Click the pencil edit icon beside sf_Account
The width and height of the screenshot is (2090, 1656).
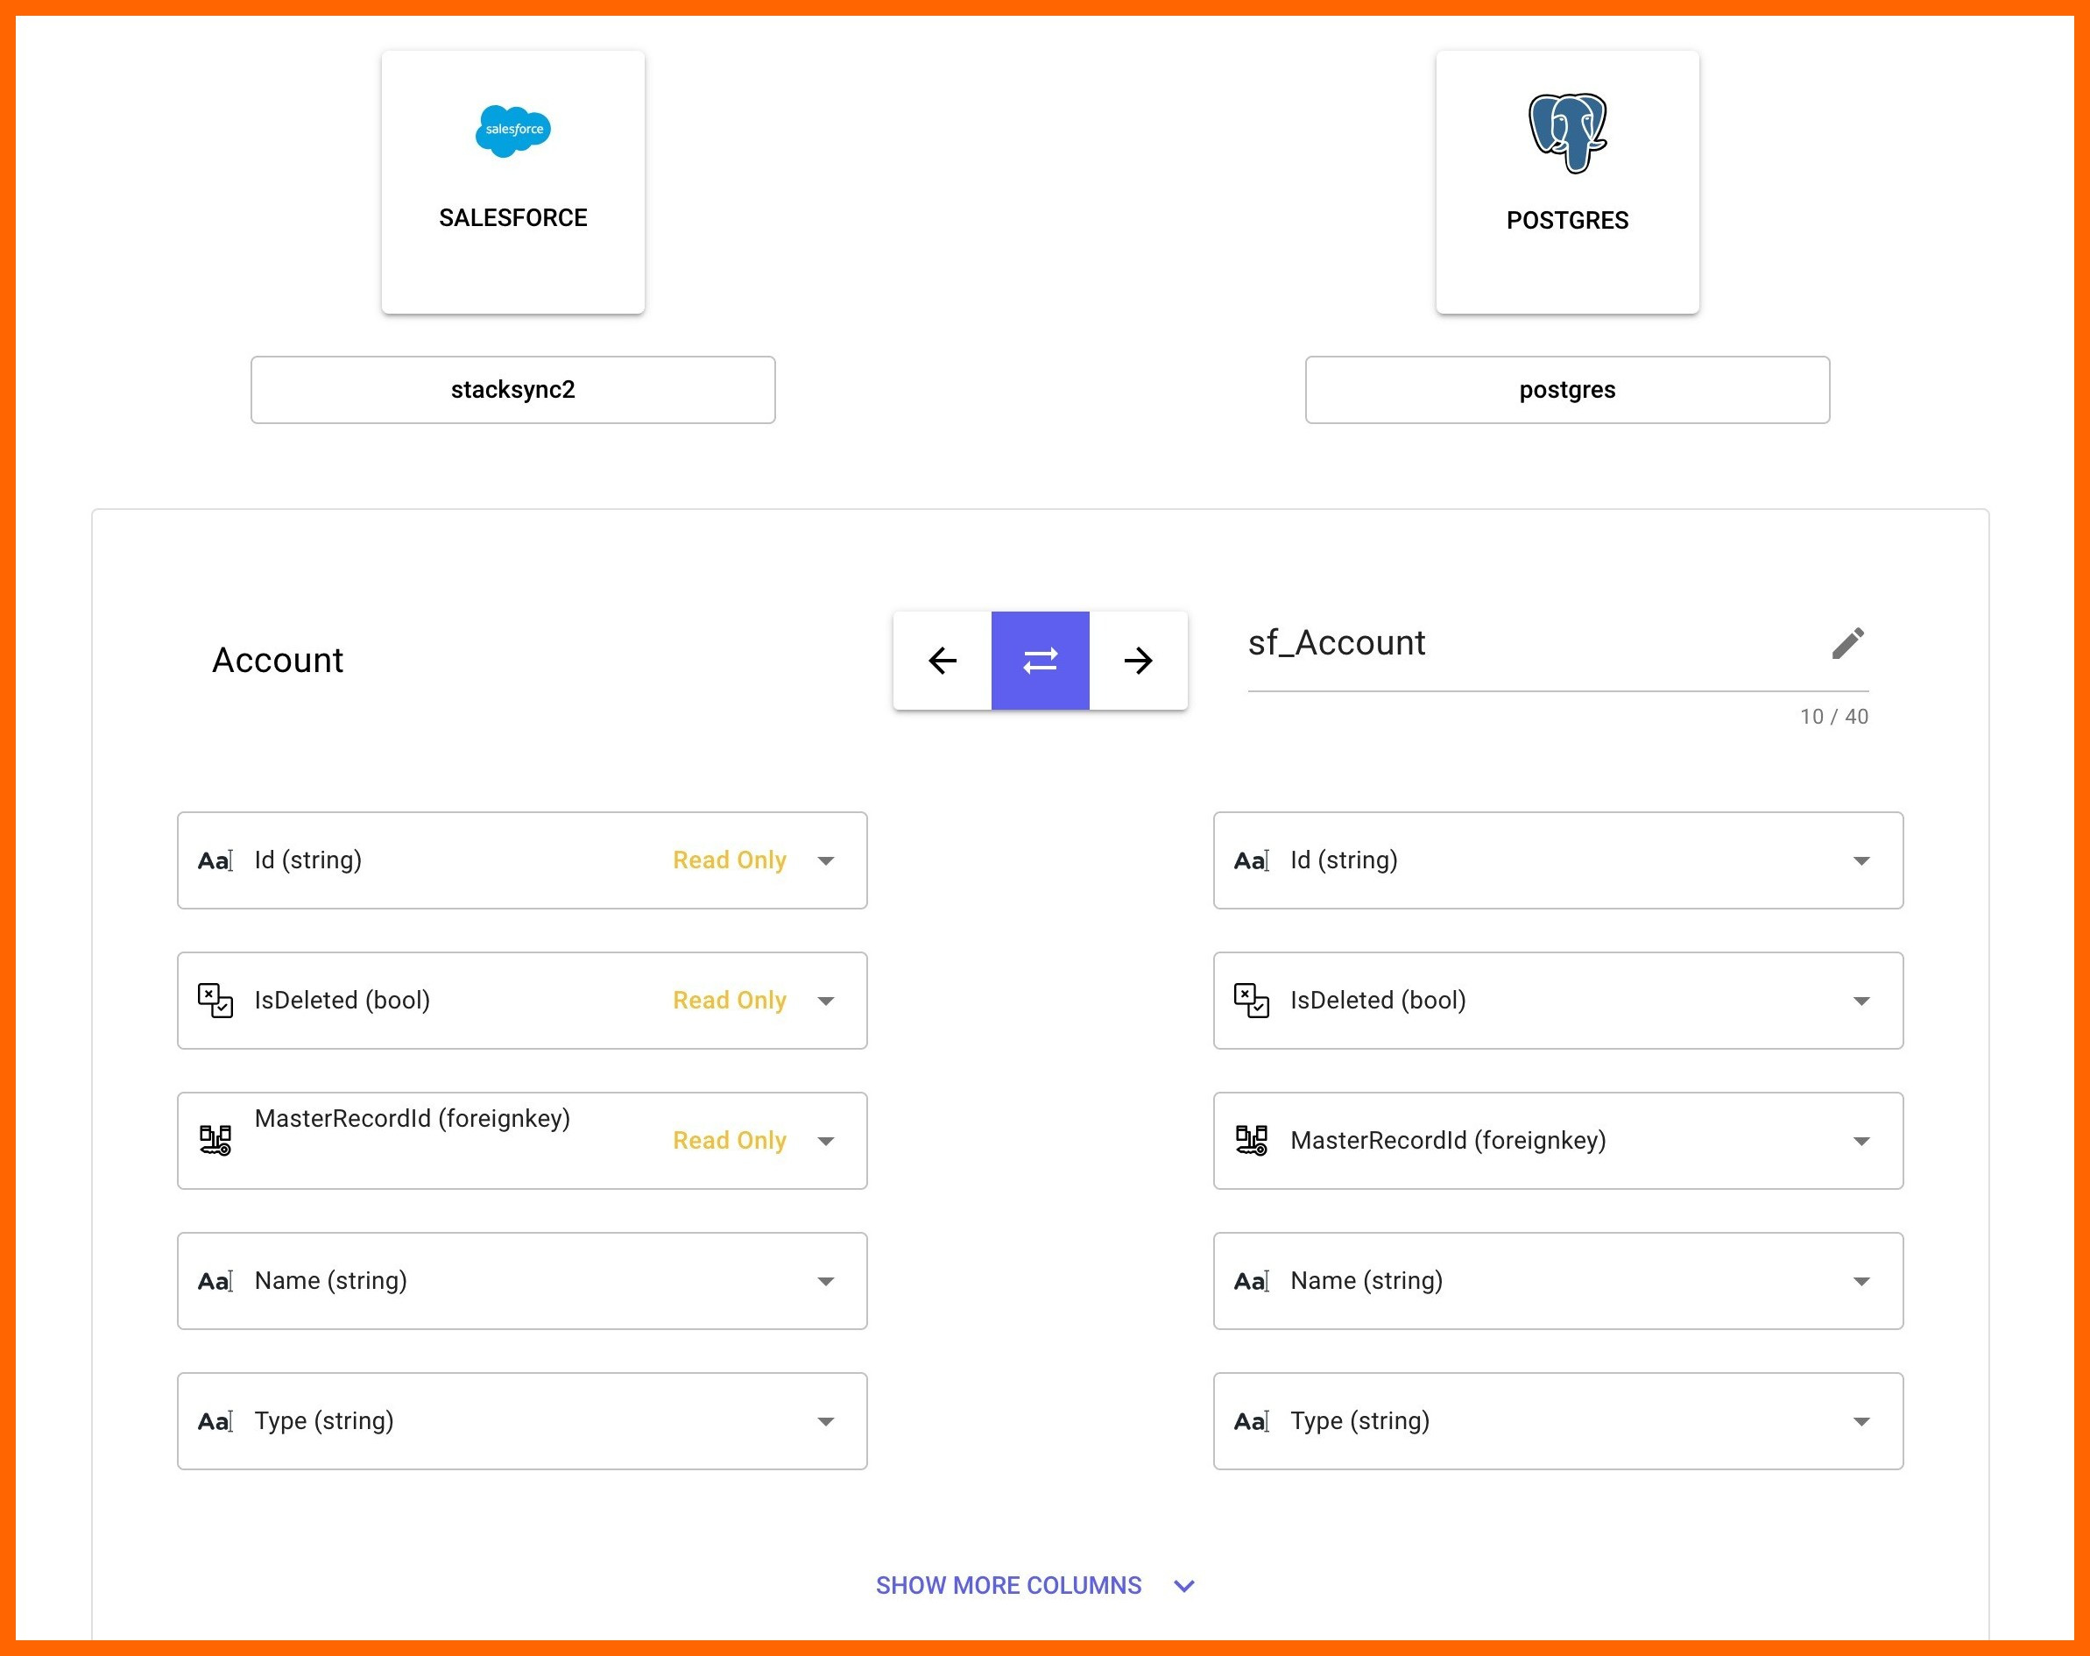tap(1846, 643)
